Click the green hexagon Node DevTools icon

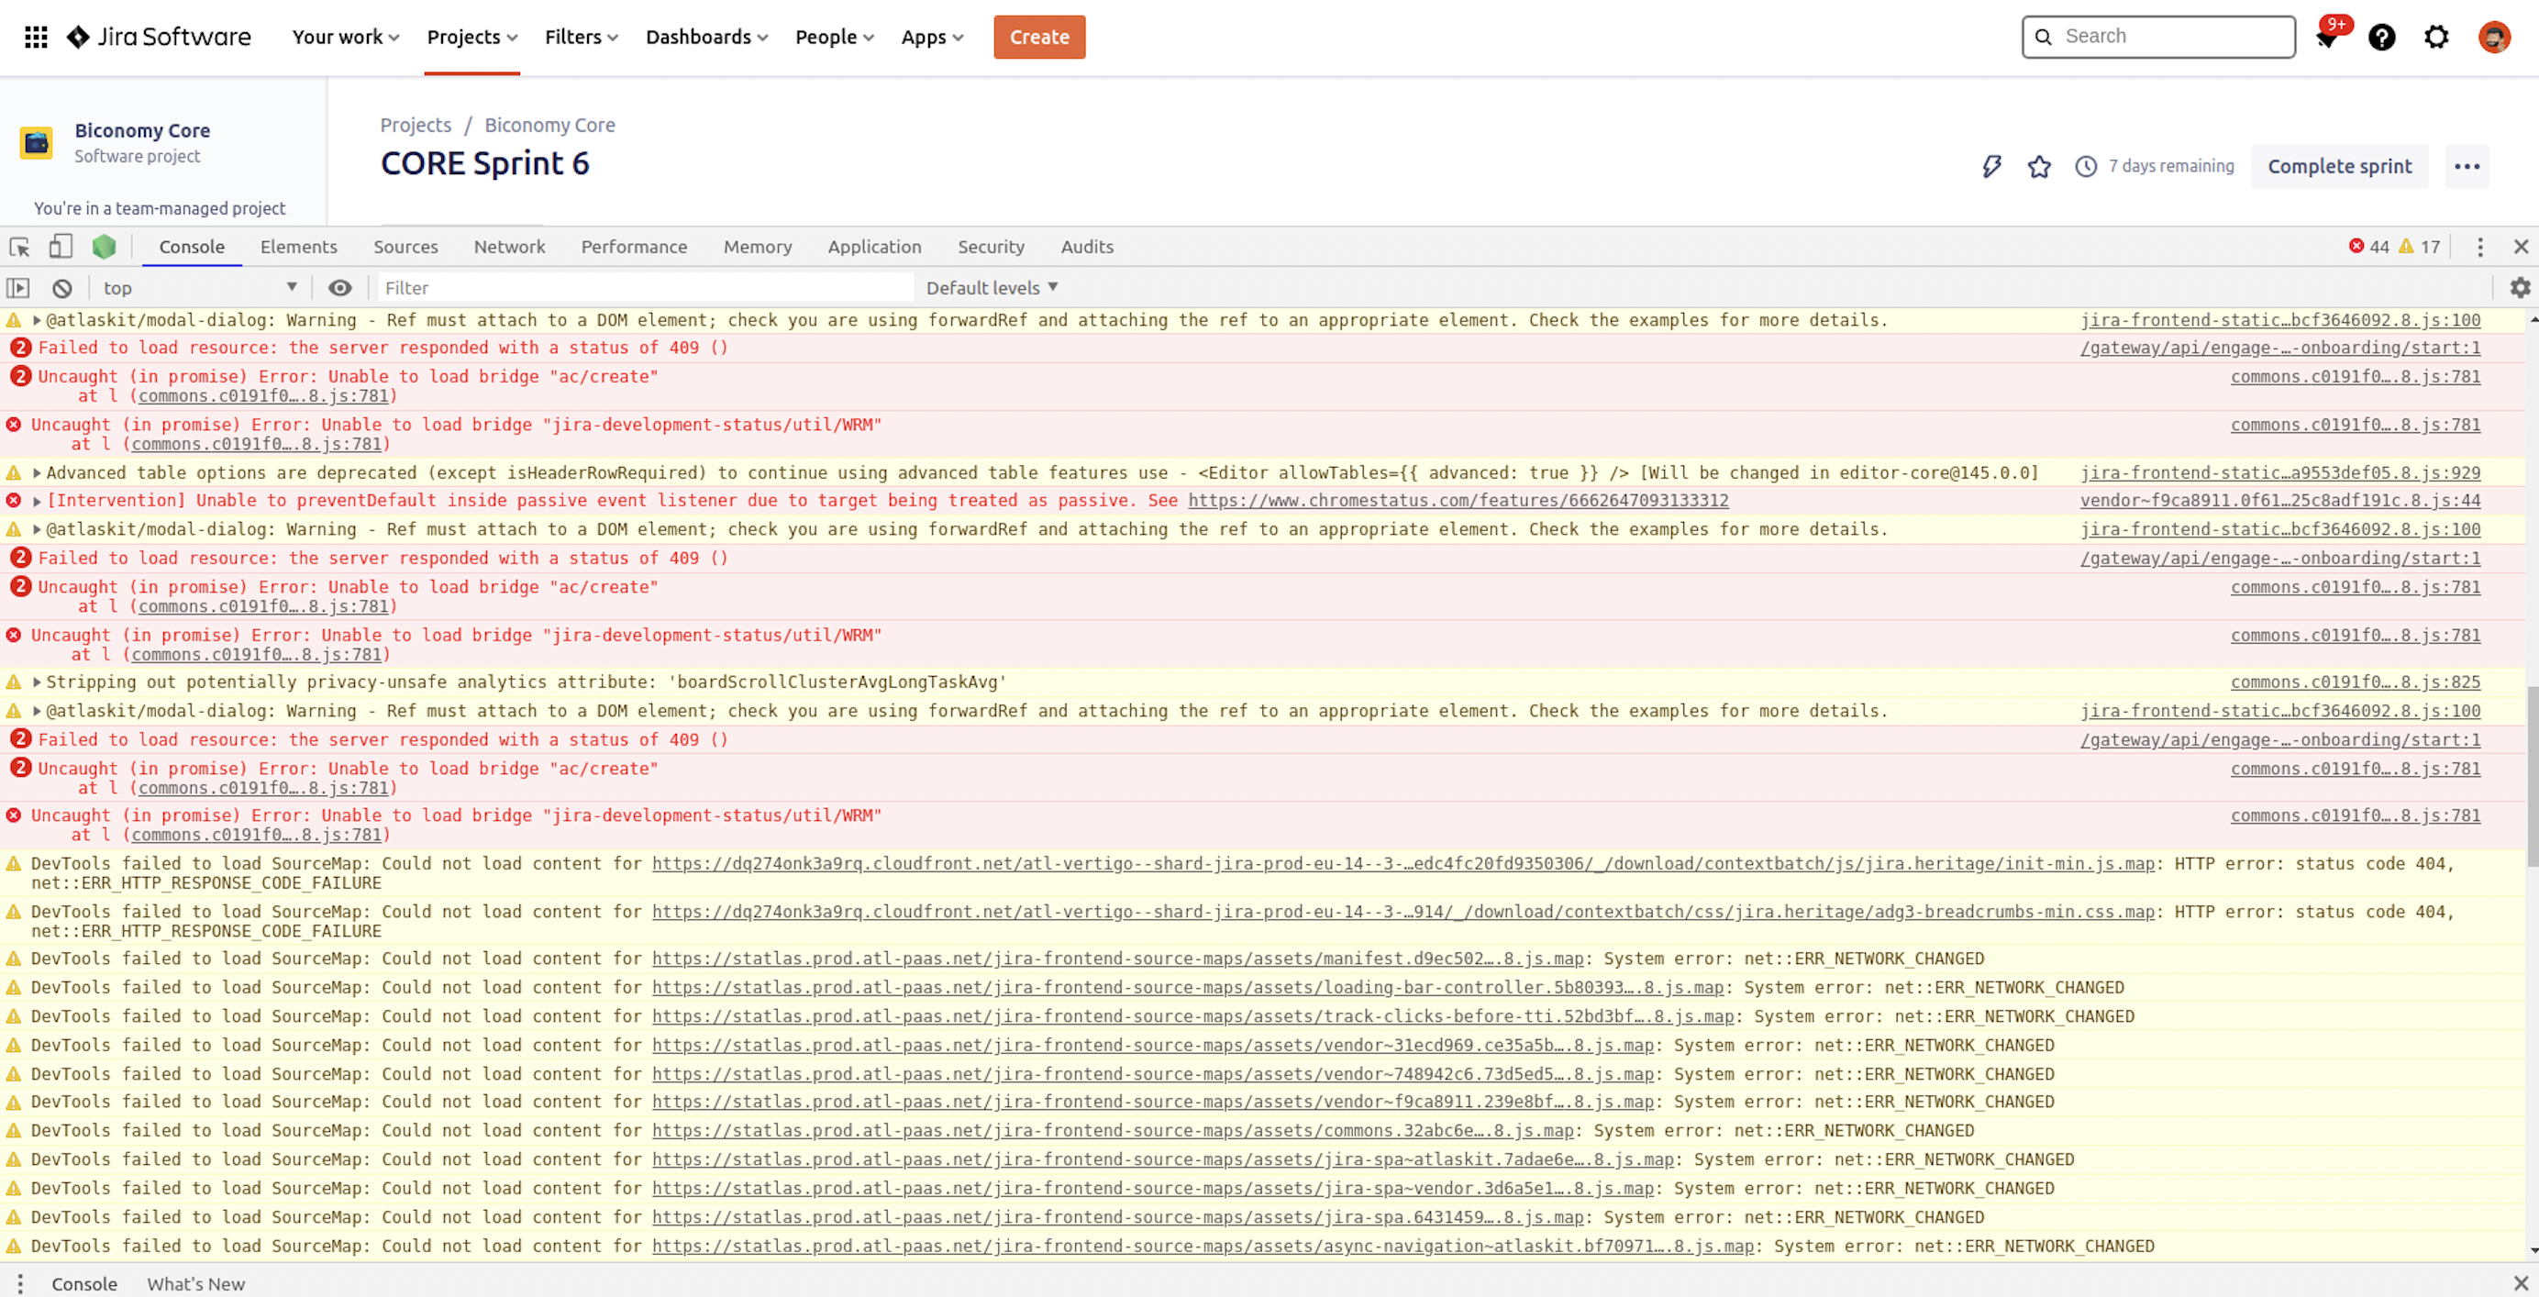tap(105, 247)
